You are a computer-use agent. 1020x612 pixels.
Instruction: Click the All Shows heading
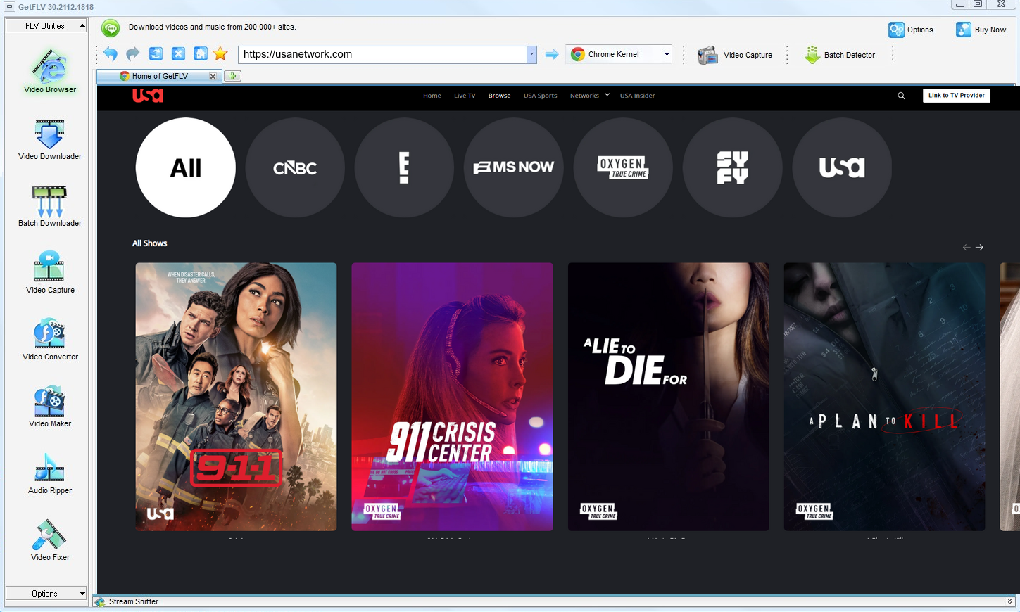(x=149, y=243)
